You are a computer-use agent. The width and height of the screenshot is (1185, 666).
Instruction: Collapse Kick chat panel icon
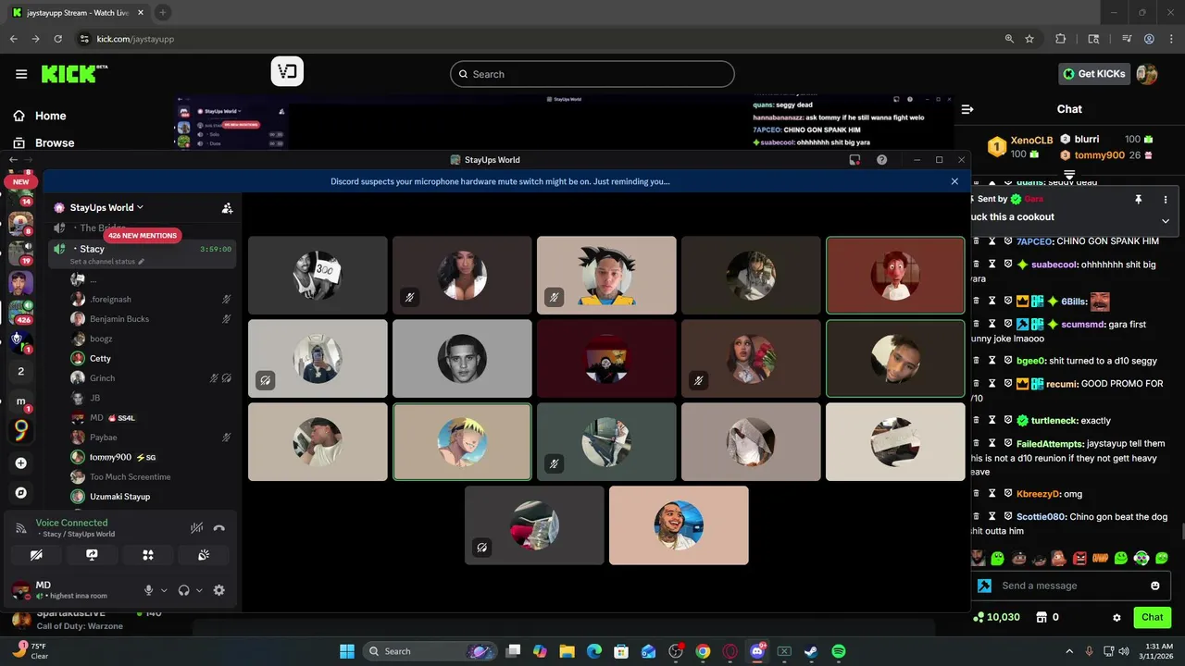967,109
